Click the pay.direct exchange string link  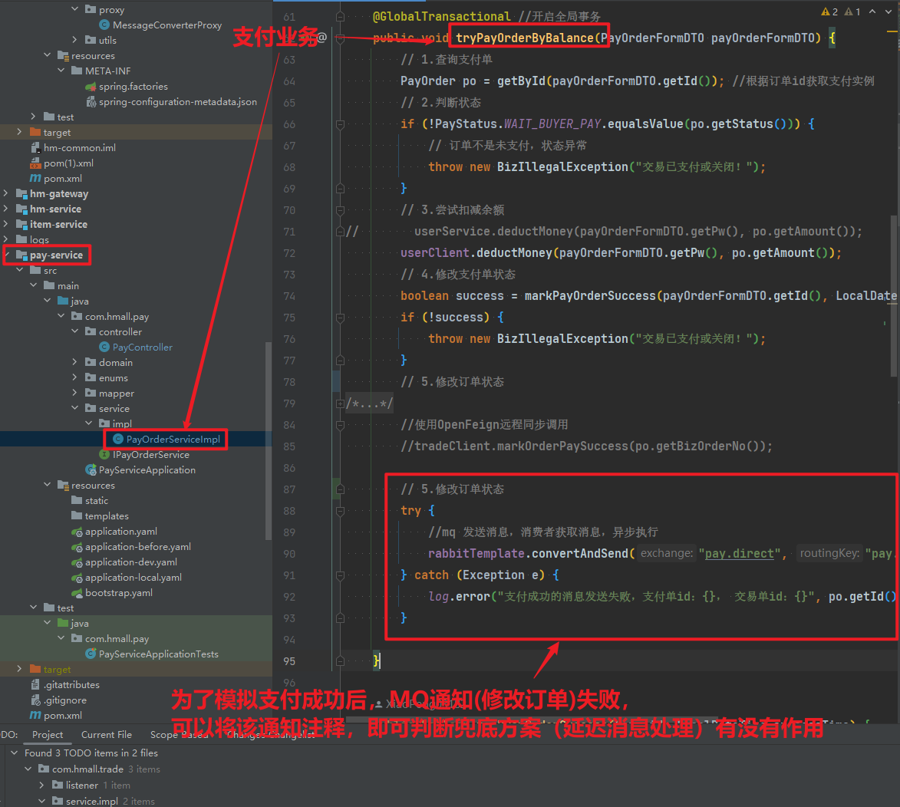pos(740,554)
